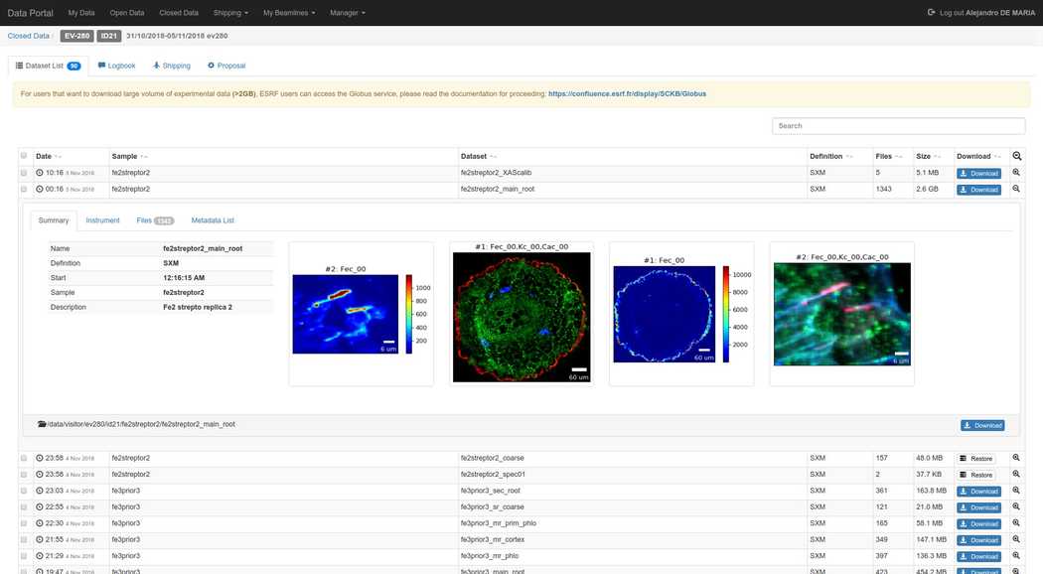Open the Globus documentation confluence link
Viewport: 1043px width, 574px height.
(x=627, y=92)
